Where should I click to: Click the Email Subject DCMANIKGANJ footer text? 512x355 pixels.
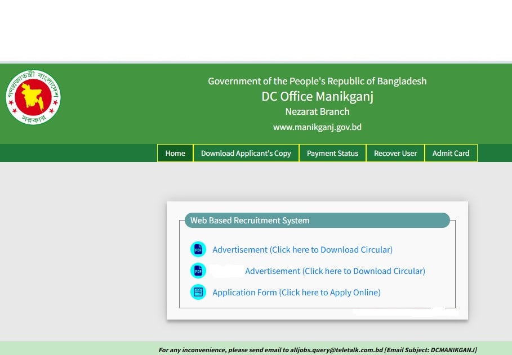tap(431, 350)
